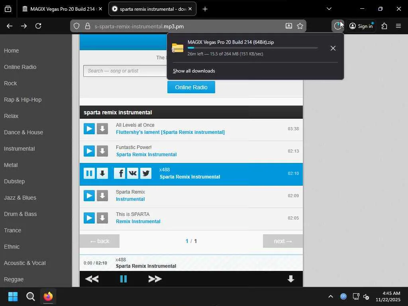Select Rock genre in sidebar

[10, 84]
